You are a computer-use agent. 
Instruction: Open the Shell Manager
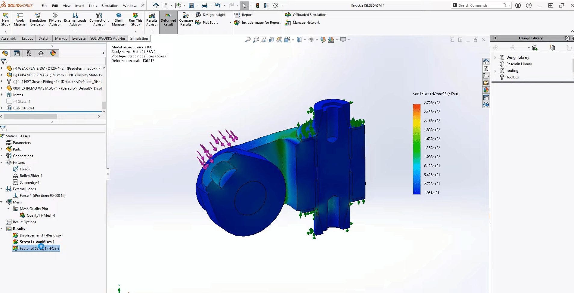[119, 19]
